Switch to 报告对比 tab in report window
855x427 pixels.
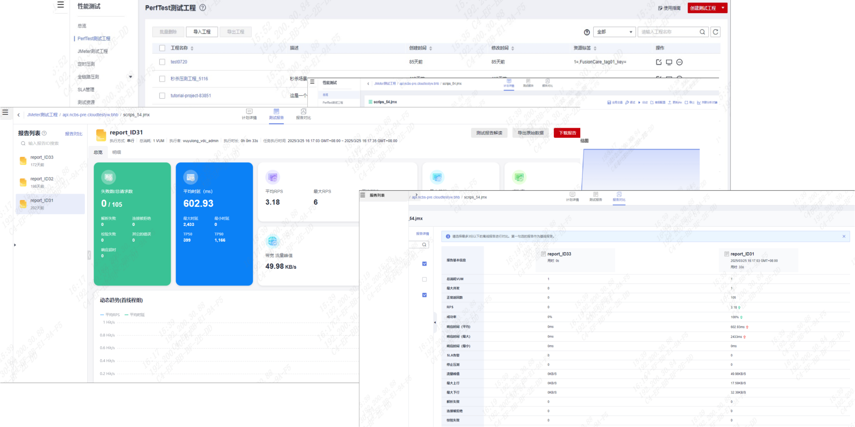[x=303, y=114]
